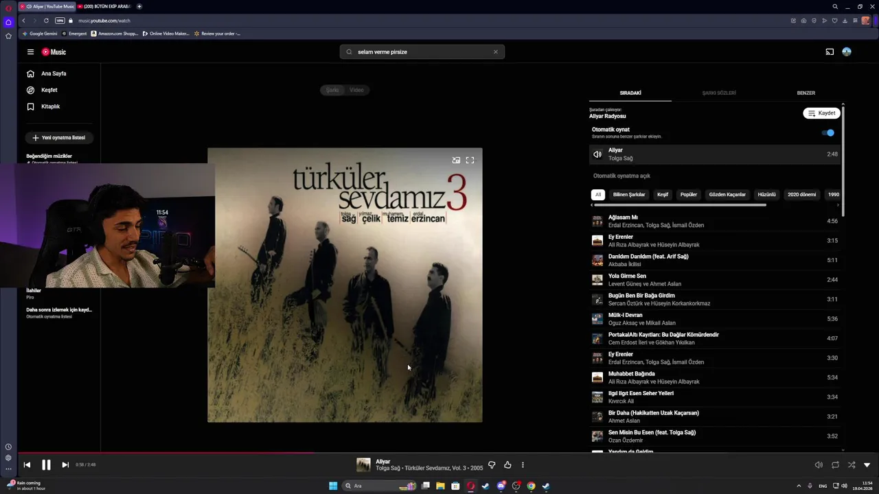879x494 pixels.
Task: Open a new browser tab
Action: [139, 6]
